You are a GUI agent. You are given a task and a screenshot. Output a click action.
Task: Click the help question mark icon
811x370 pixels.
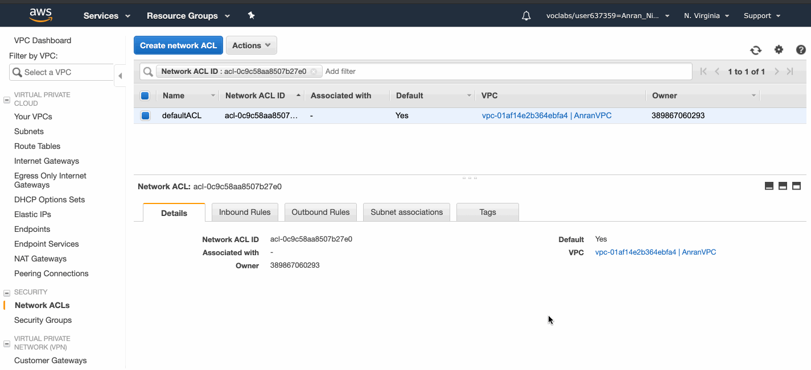click(801, 50)
